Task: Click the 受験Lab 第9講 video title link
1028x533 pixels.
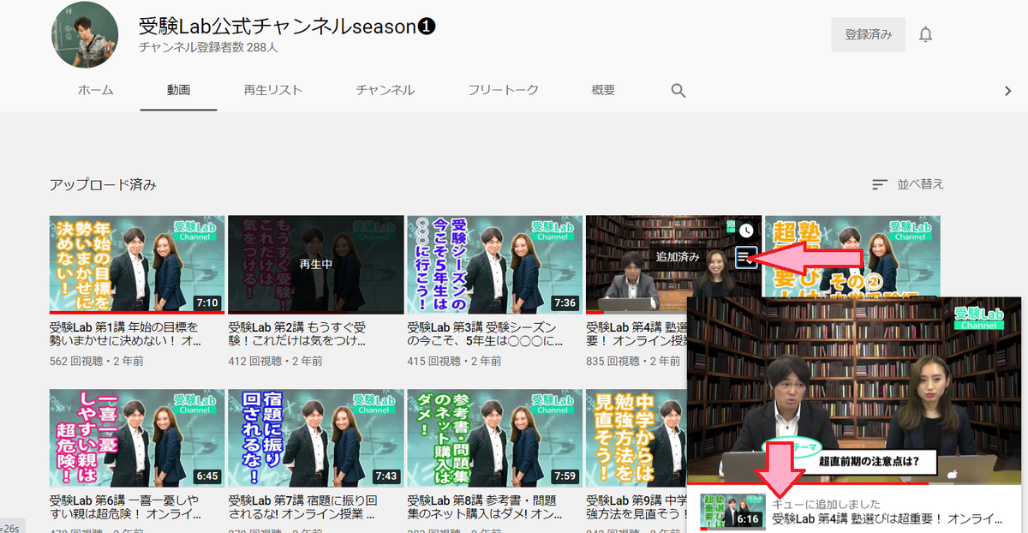Action: click(x=636, y=508)
